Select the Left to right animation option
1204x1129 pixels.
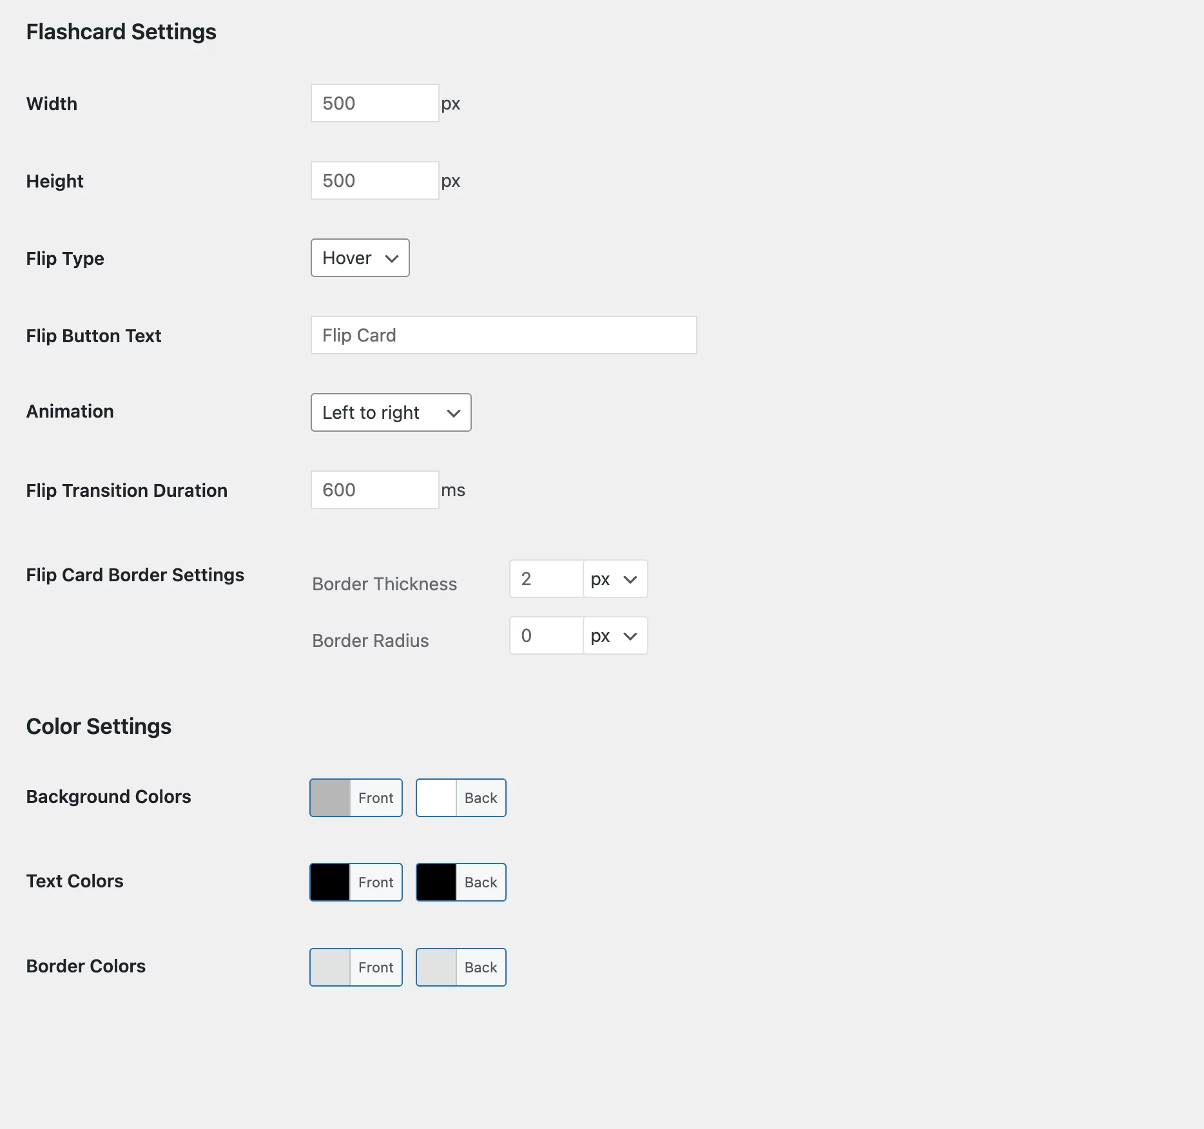click(391, 412)
